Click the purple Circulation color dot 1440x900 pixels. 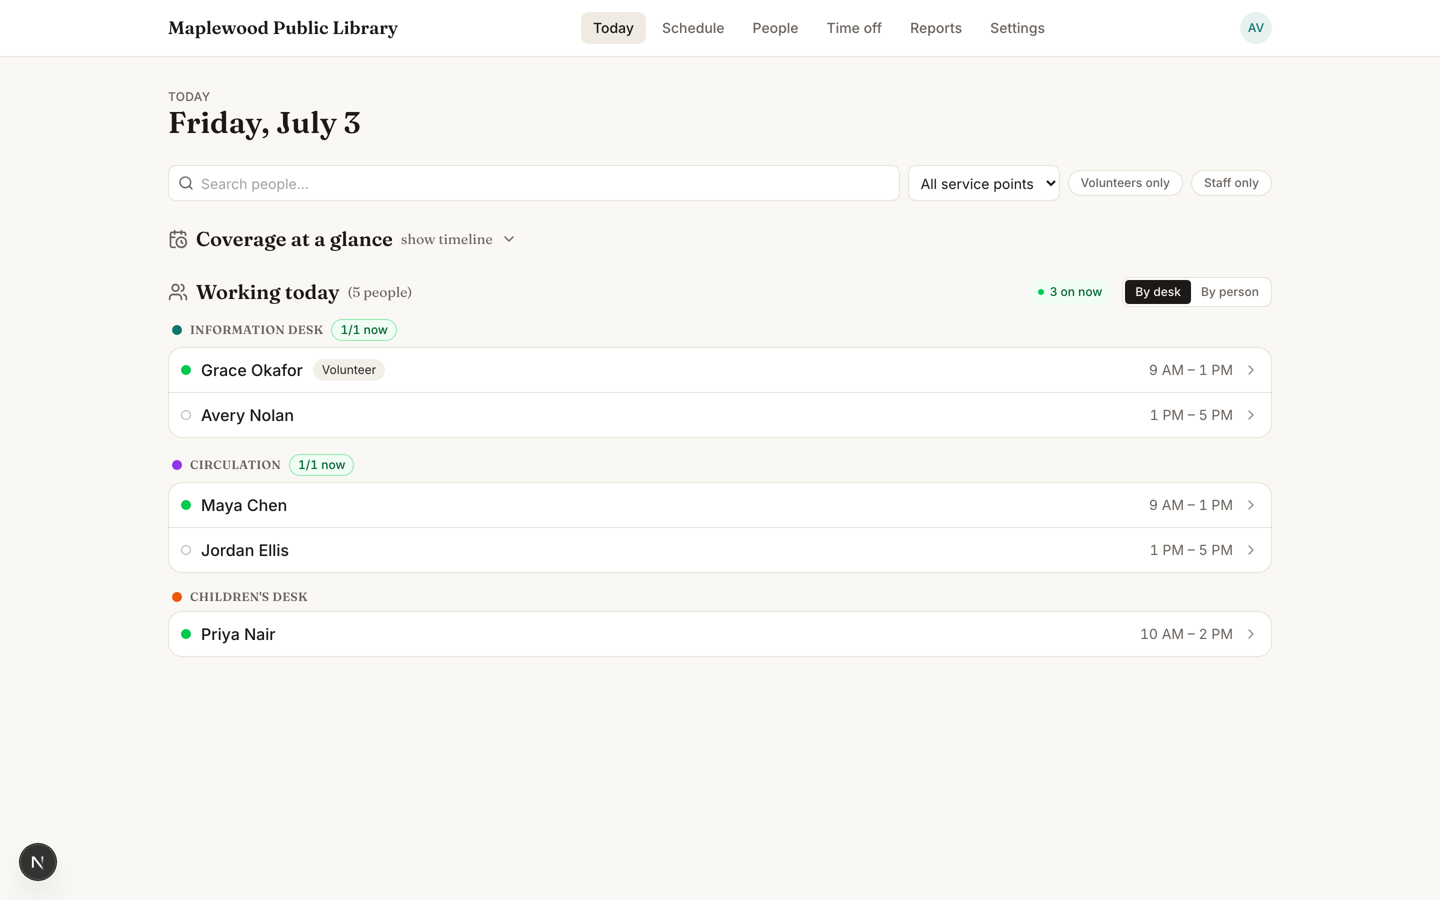pyautogui.click(x=176, y=465)
